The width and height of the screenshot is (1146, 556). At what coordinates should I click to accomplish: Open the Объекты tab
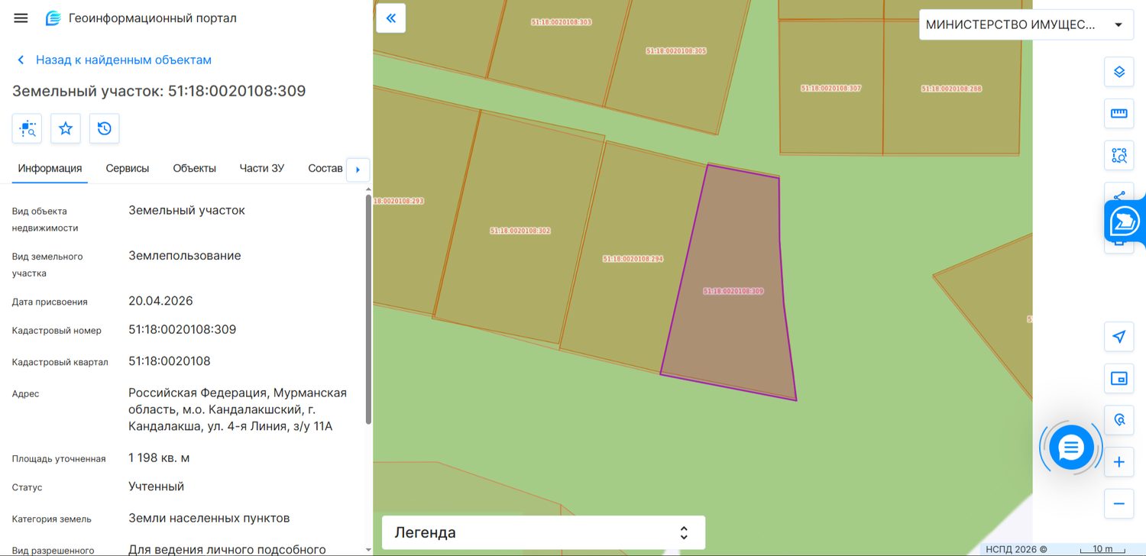click(195, 168)
